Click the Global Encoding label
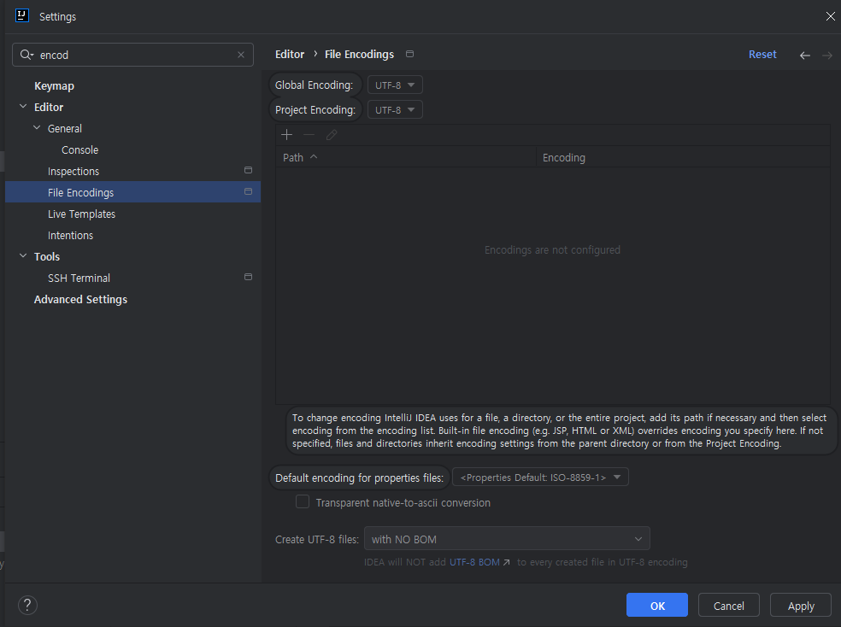This screenshot has width=841, height=627. coord(315,85)
